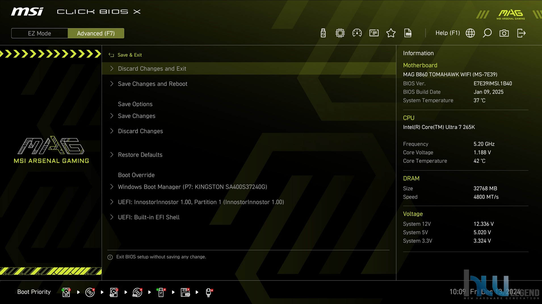Open the M-Flash USB update icon
The height and width of the screenshot is (304, 542).
pos(323,33)
